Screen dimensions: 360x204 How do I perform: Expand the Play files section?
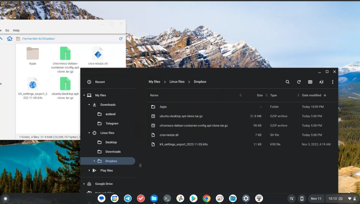(89, 170)
